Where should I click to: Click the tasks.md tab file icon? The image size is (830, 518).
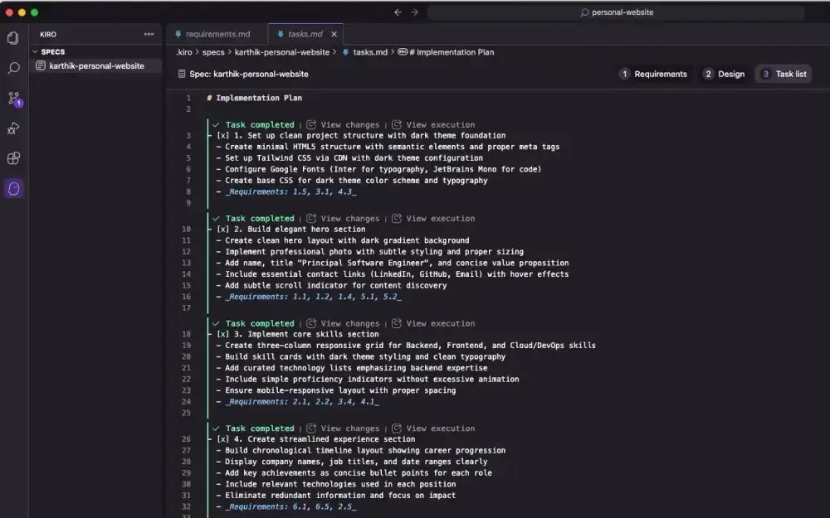pyautogui.click(x=281, y=34)
